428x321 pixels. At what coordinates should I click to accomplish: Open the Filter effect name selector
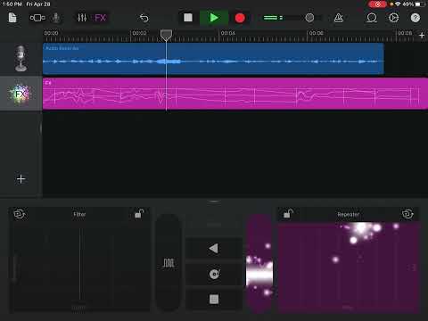pyautogui.click(x=79, y=214)
